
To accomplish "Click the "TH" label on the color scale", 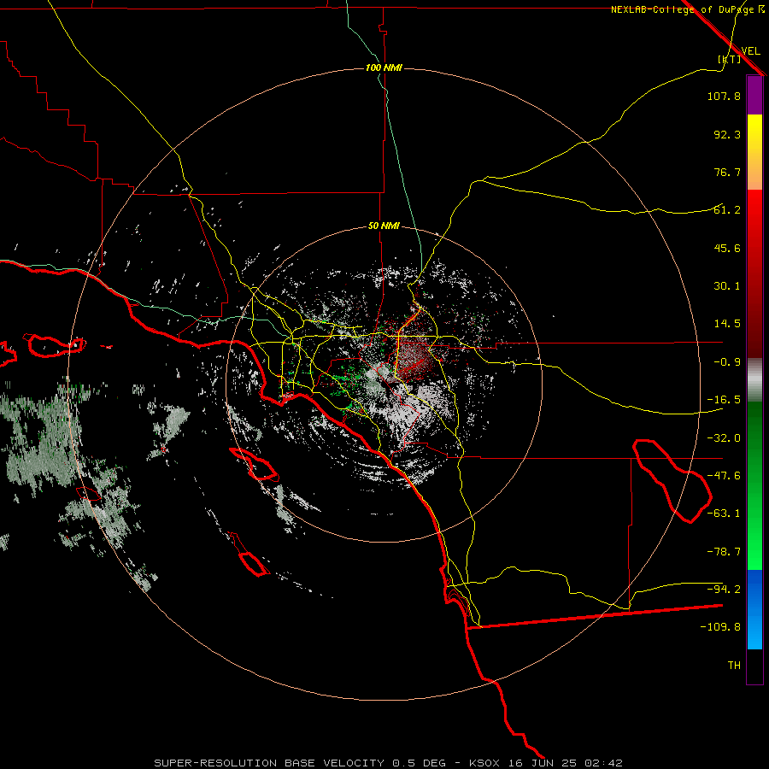I will point(734,666).
